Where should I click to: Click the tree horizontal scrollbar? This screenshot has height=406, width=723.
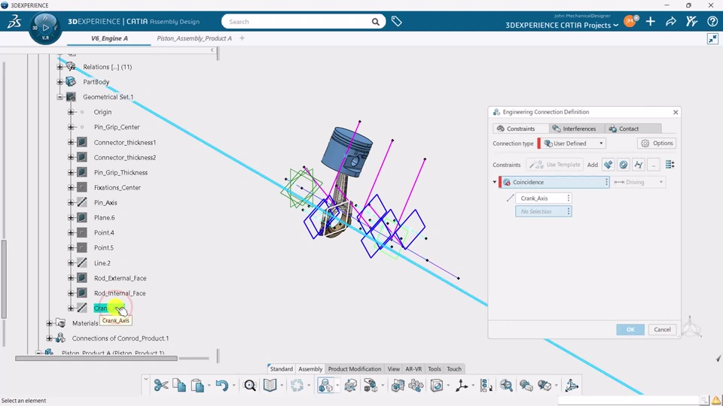tap(96, 358)
